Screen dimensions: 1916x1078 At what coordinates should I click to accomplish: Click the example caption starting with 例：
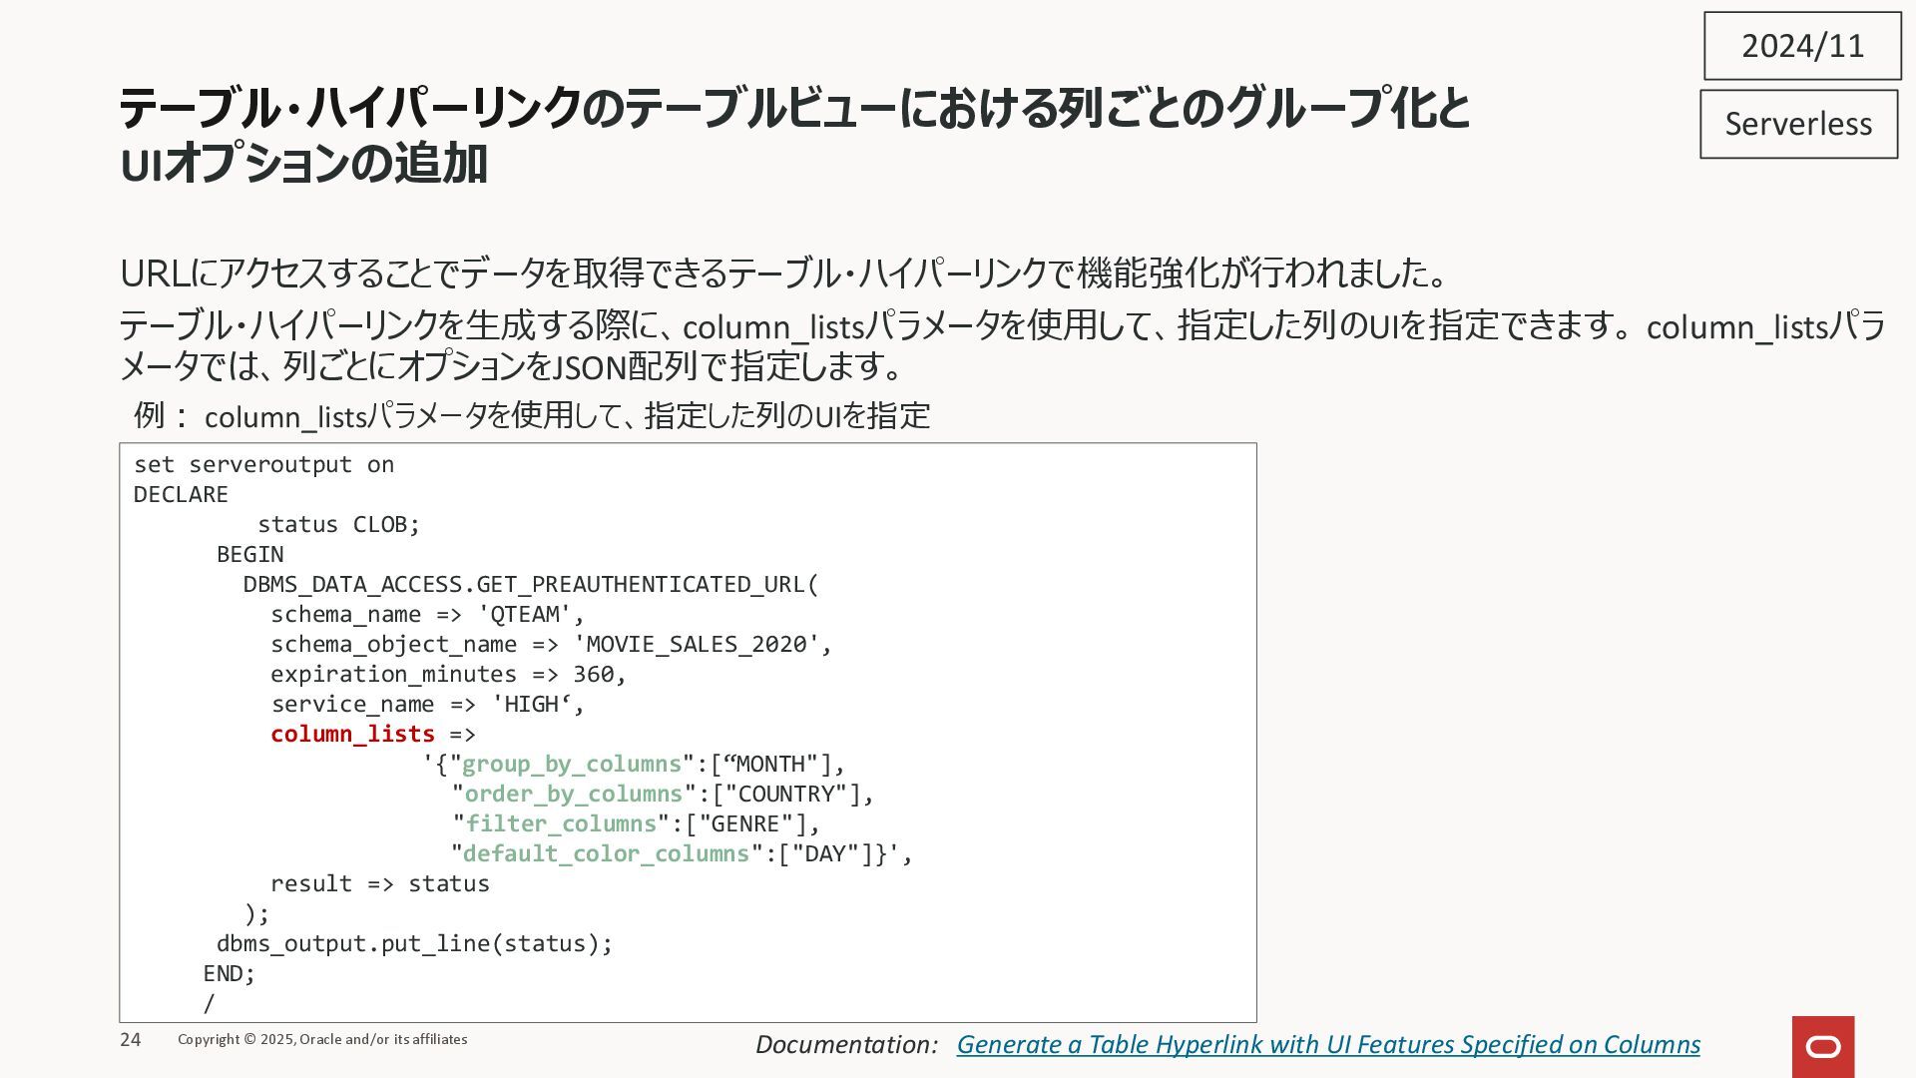coord(531,415)
